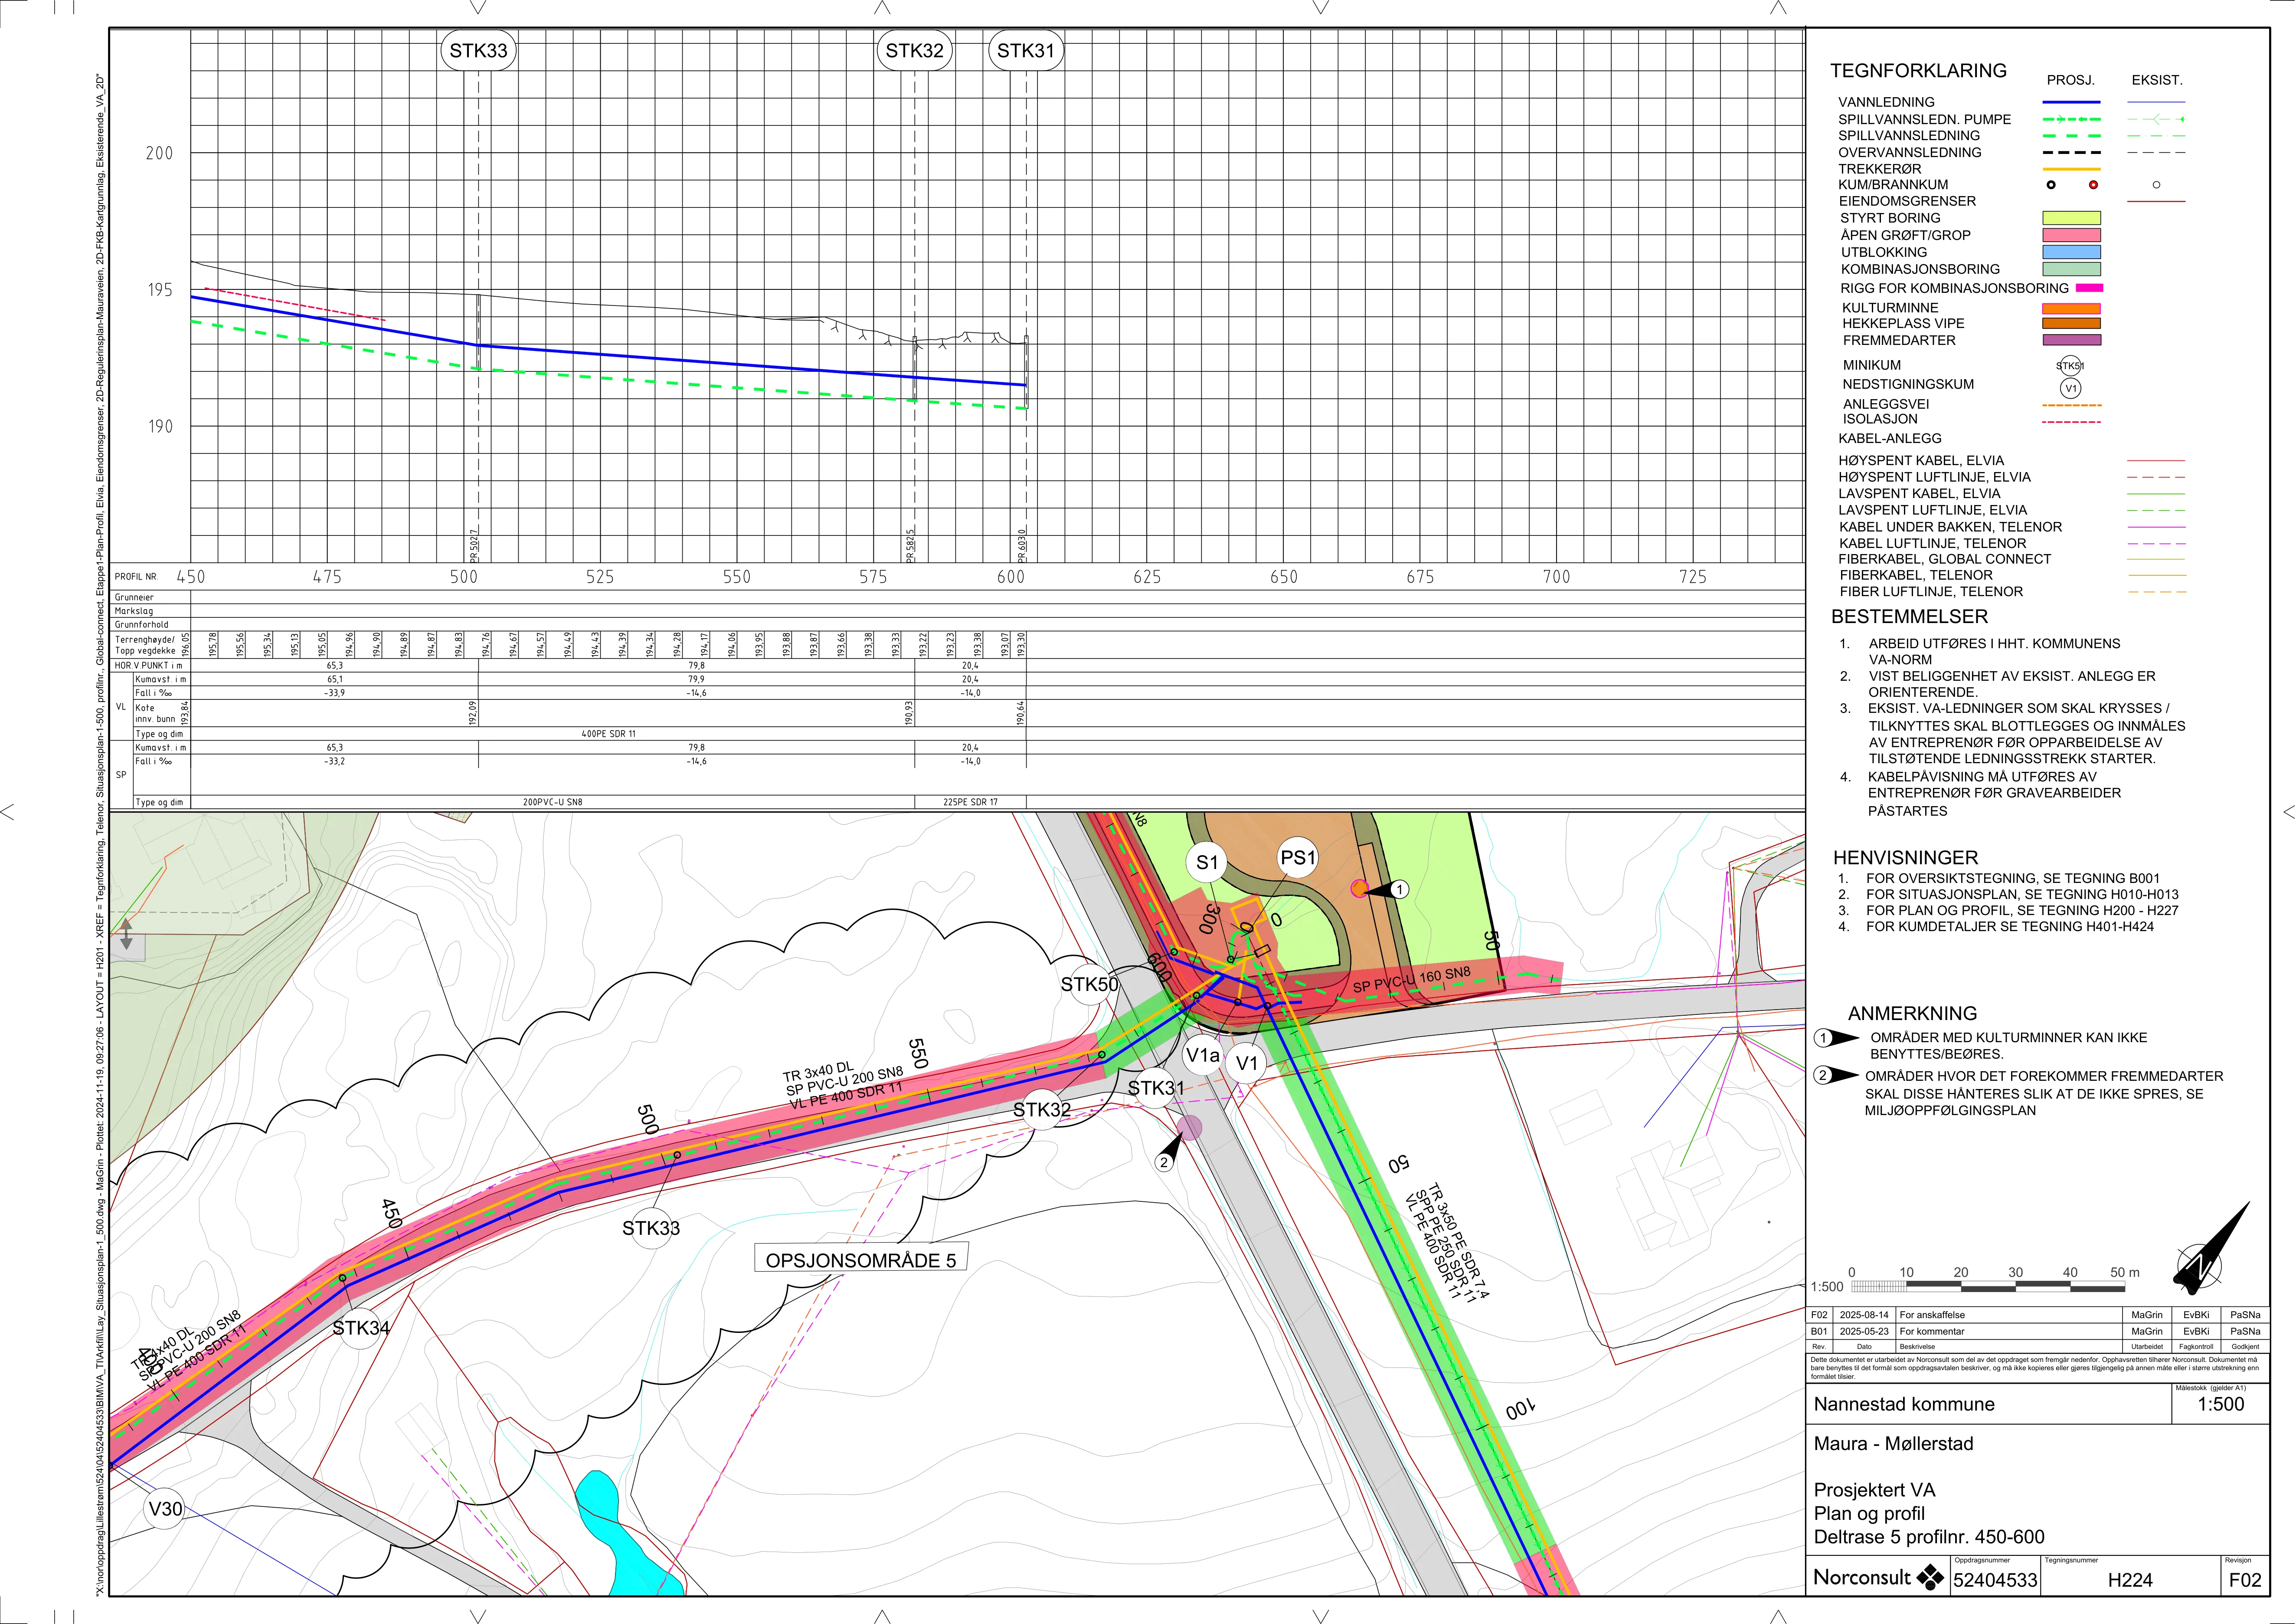Click the ANMERKNING heading

coord(1912,1014)
